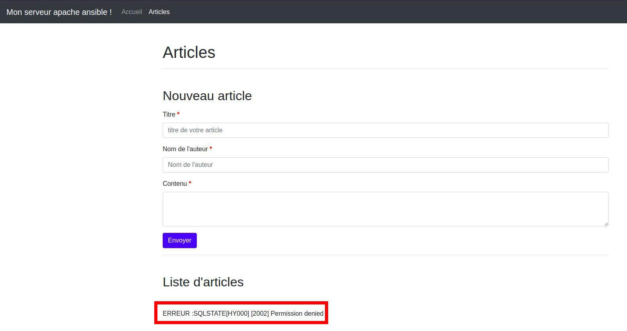Click the 'Permission denied' error text
This screenshot has height=331, width=627.
tap(297, 314)
